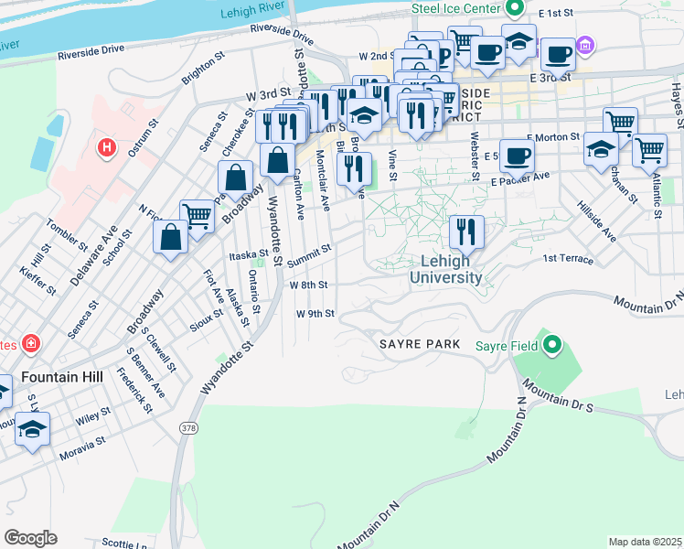Click the E Morton St label
The image size is (684, 549).
(x=553, y=137)
